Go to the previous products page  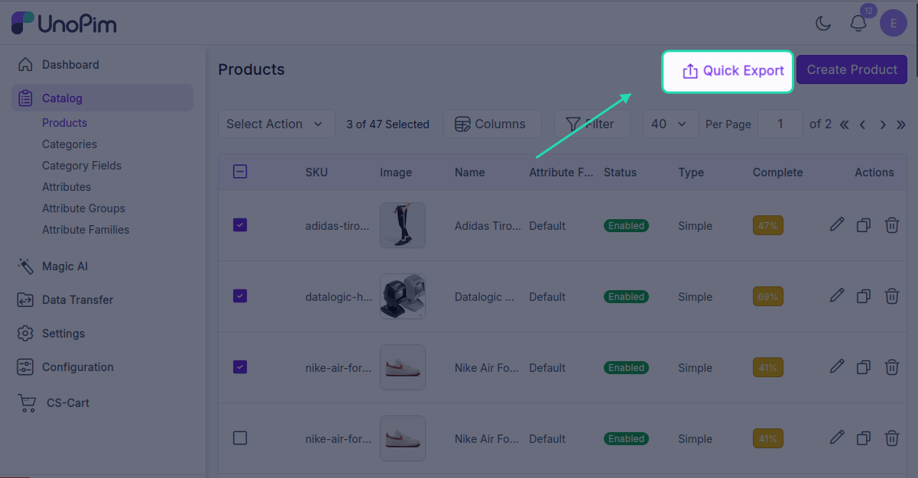click(x=863, y=124)
